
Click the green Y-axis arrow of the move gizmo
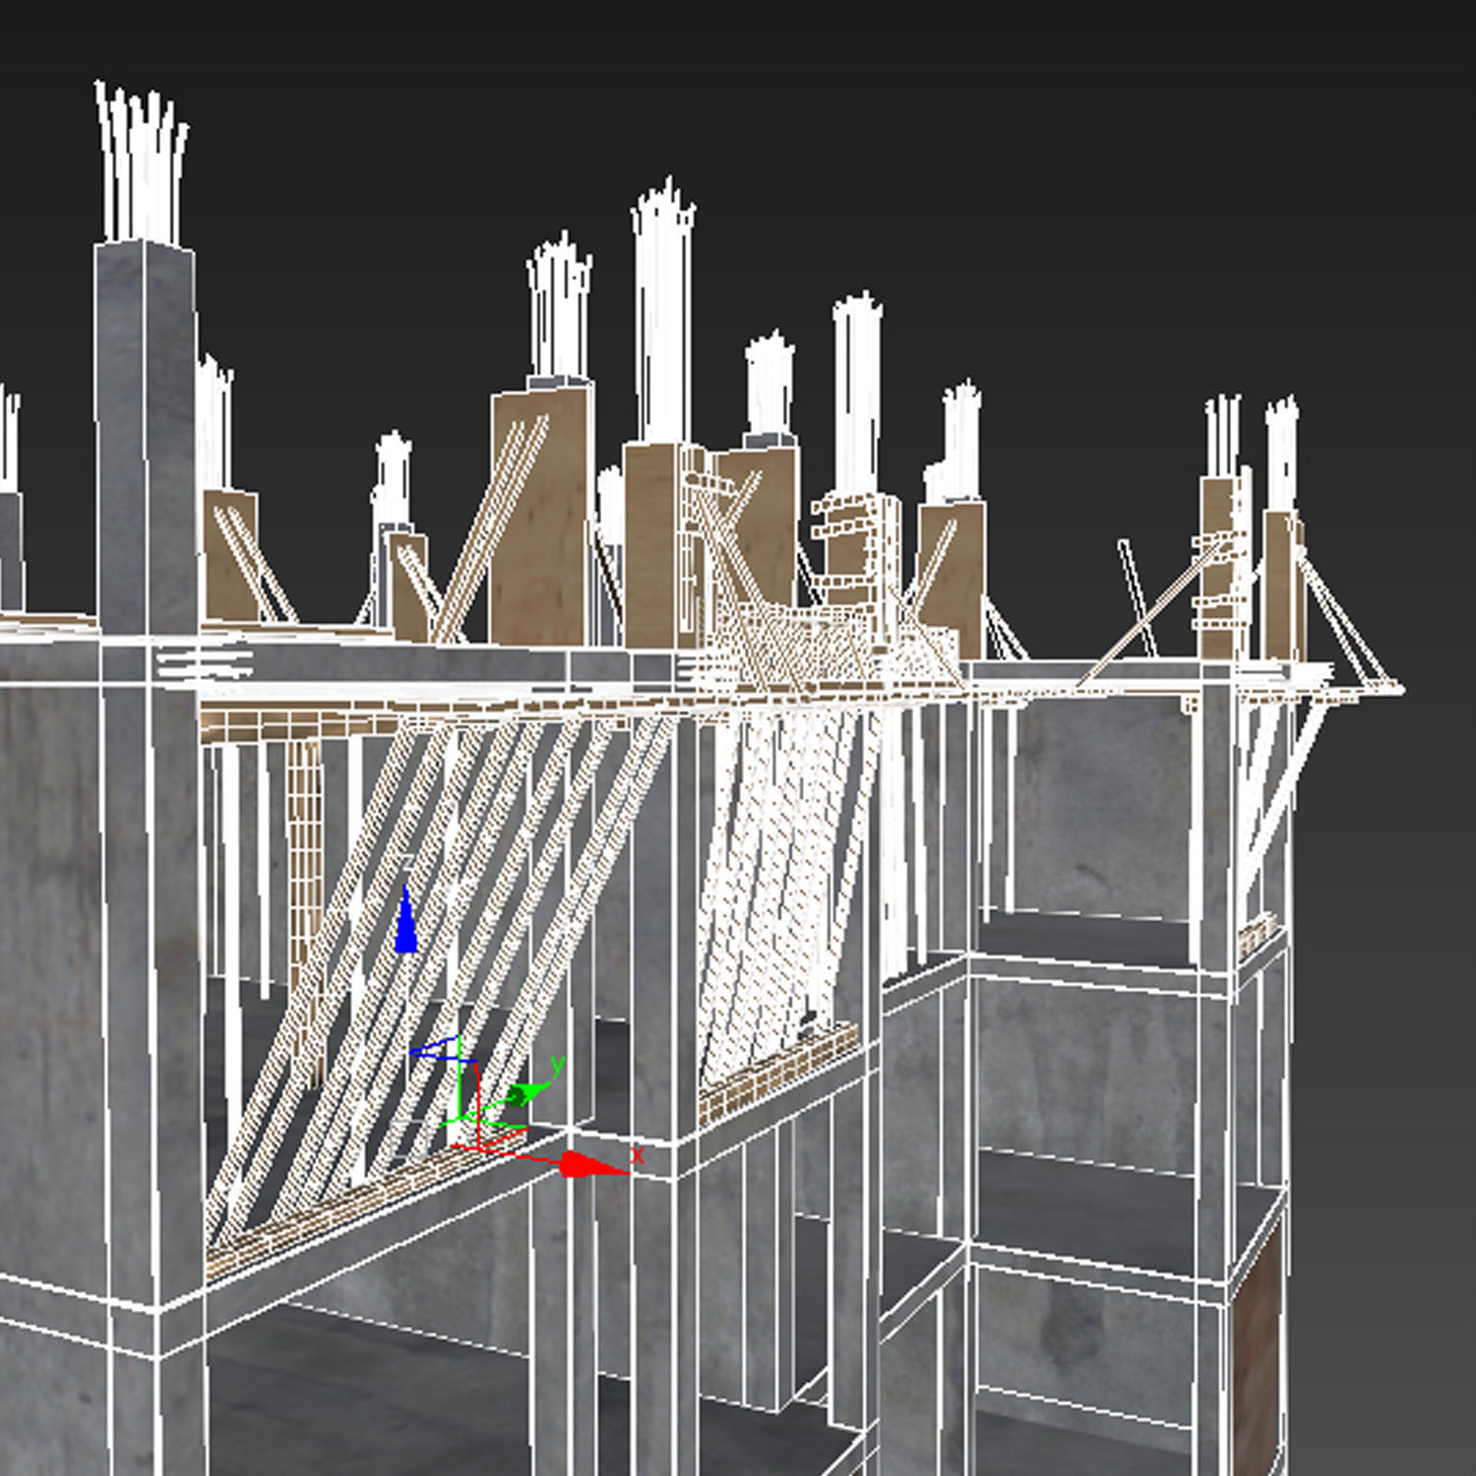(529, 1093)
